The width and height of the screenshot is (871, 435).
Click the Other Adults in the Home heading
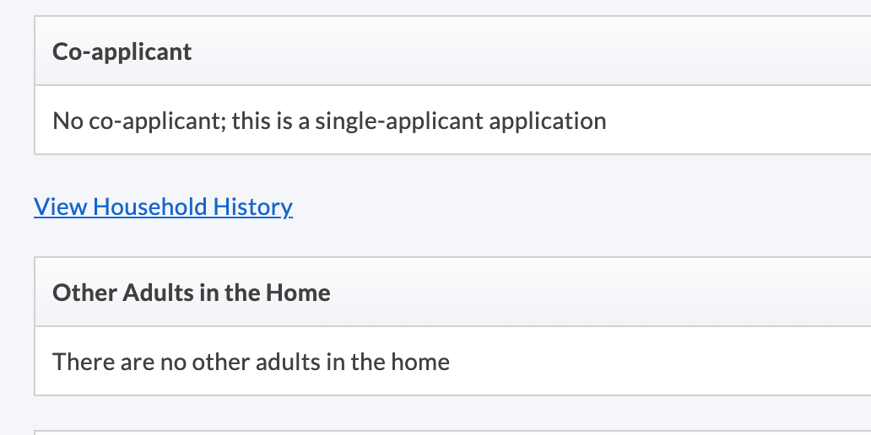tap(191, 293)
